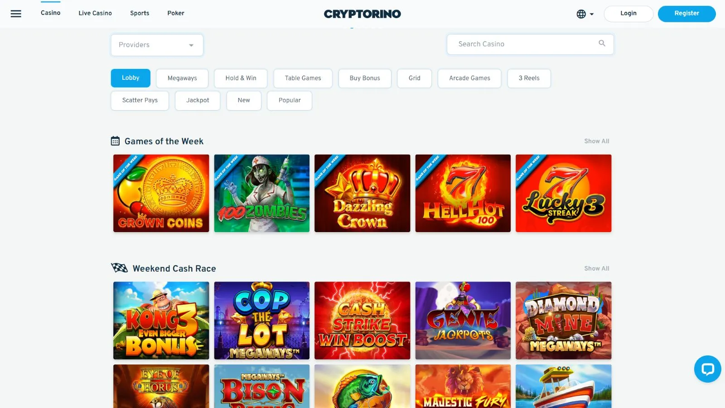Click the Weekend Cash Race flag icon
The height and width of the screenshot is (408, 725).
point(120,268)
